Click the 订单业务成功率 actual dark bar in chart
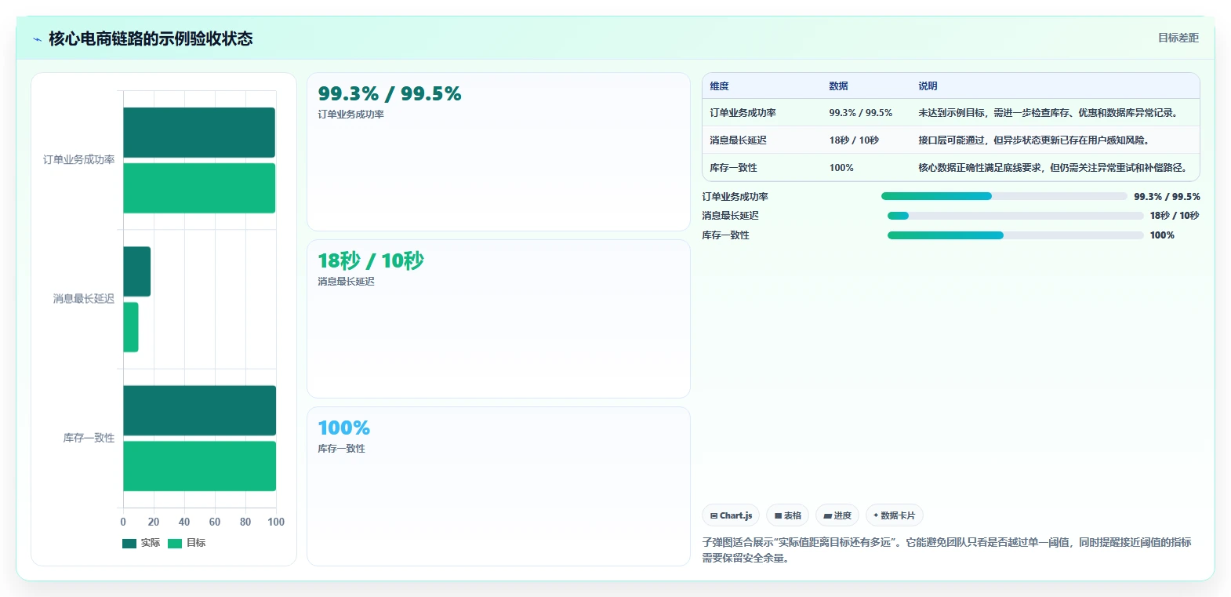The height and width of the screenshot is (597, 1231). 199,133
